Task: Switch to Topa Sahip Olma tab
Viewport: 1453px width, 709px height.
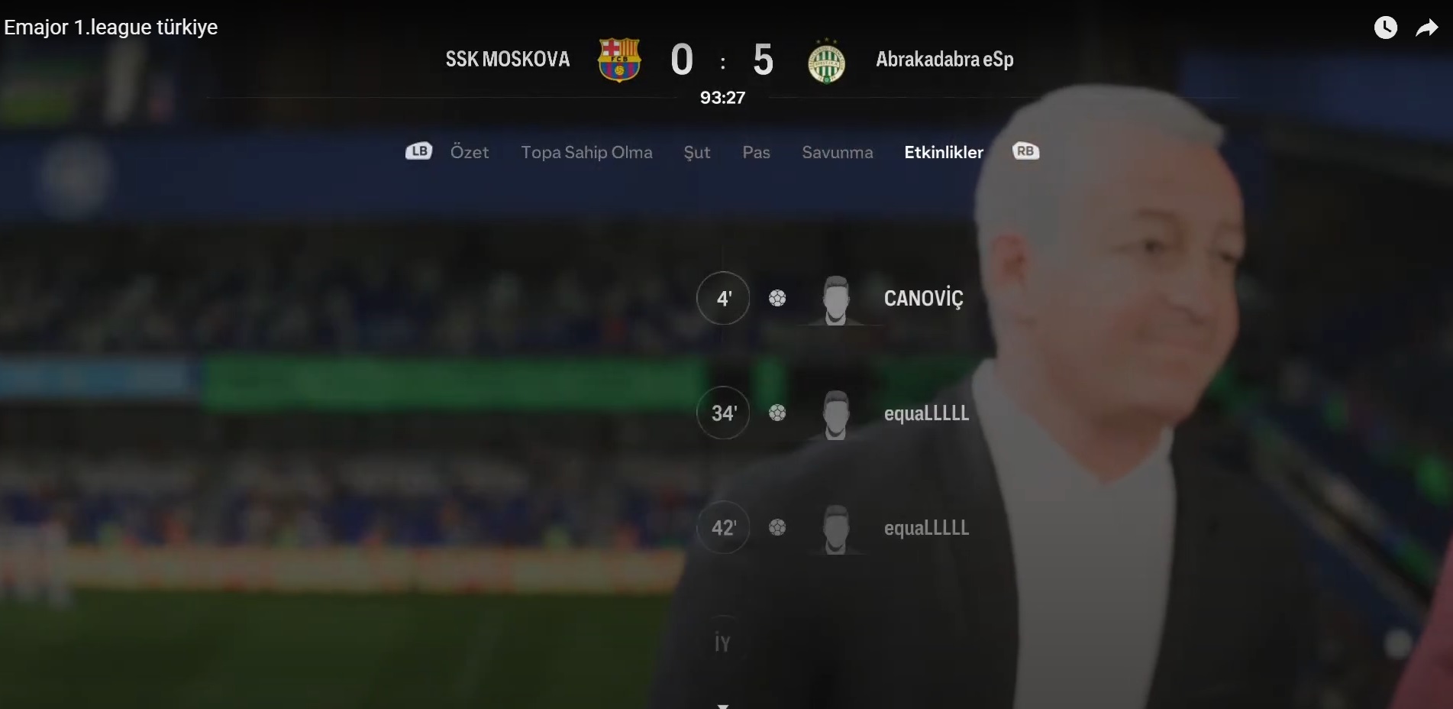Action: 586,152
